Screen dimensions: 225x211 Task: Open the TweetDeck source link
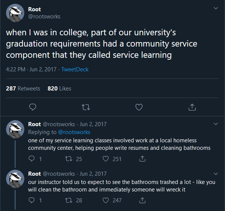pyautogui.click(x=75, y=69)
